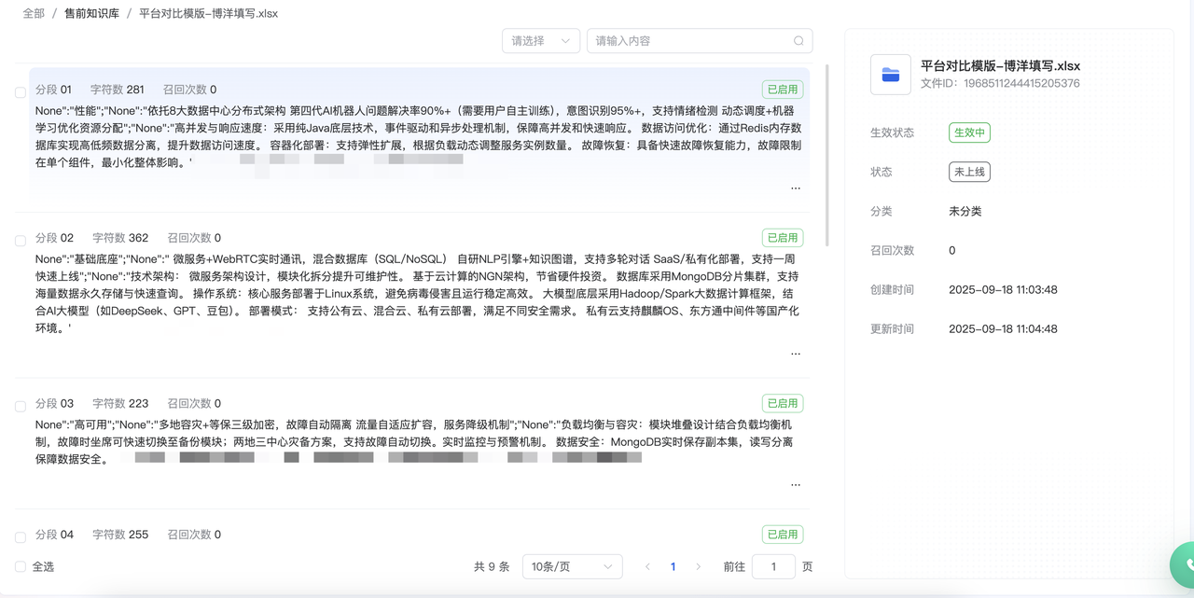1194x598 pixels.
Task: Click the green phone support icon
Action: (1187, 564)
